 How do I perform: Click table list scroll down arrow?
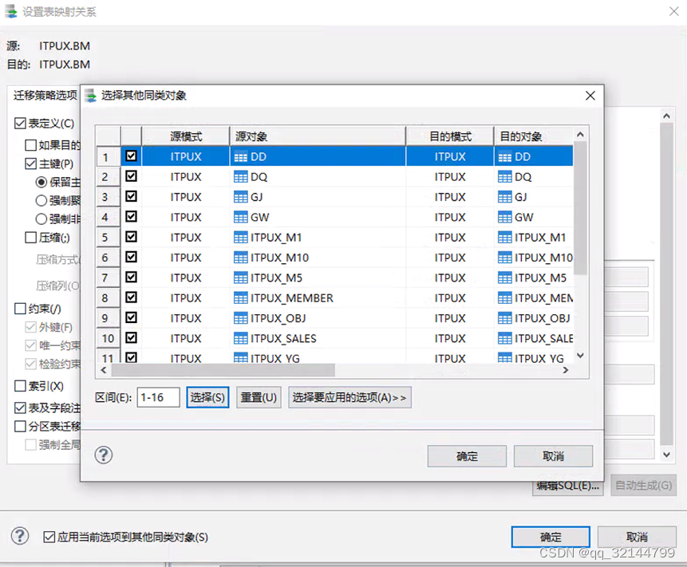(580, 356)
